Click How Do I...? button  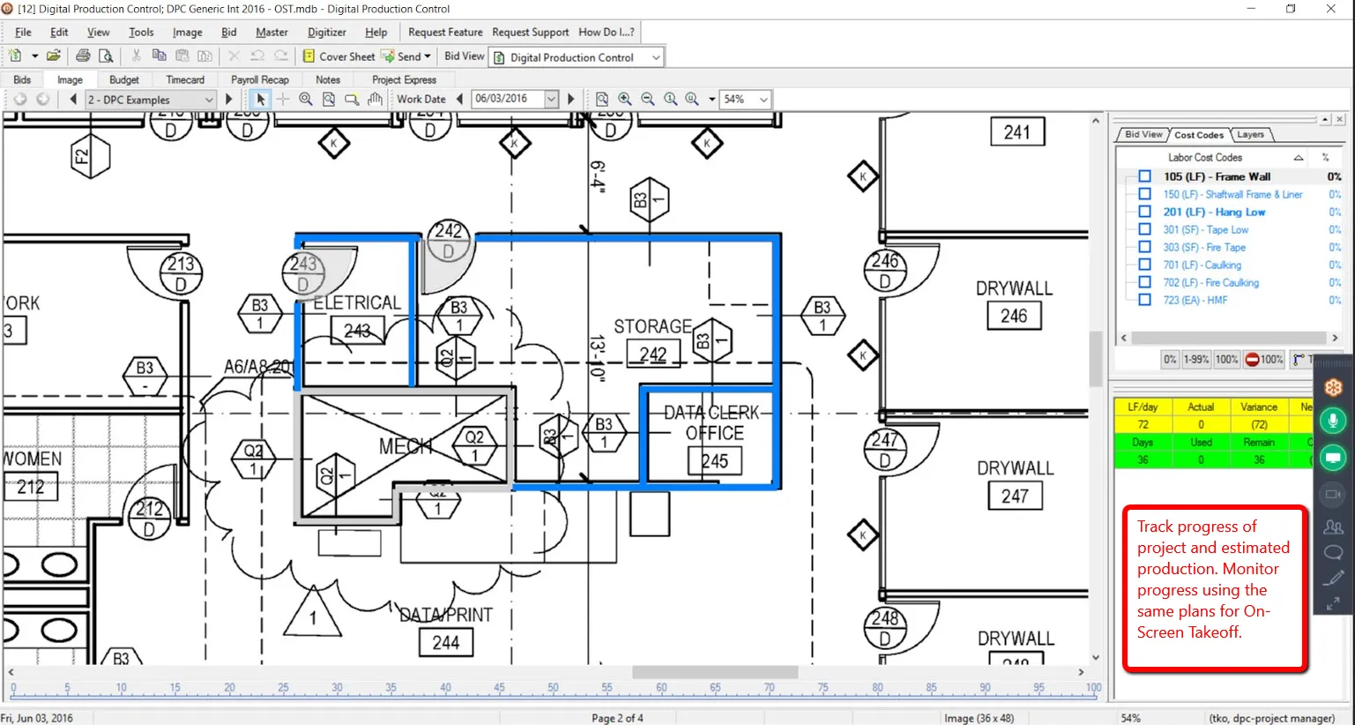(x=607, y=32)
